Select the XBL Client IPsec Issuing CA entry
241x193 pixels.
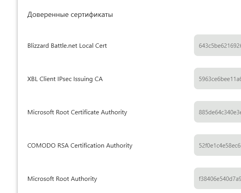[x=65, y=79]
